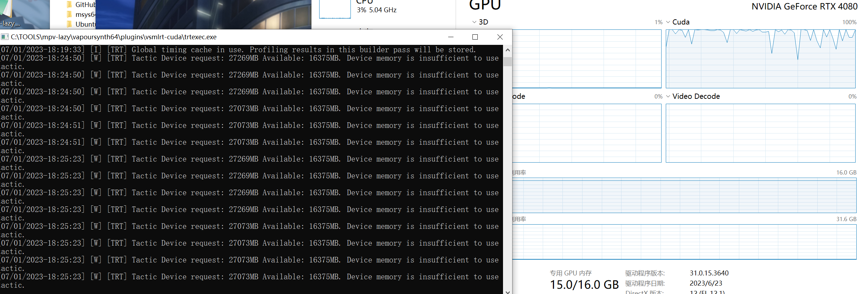Select the msys64 folder icon
This screenshot has height=294, width=863.
point(69,14)
